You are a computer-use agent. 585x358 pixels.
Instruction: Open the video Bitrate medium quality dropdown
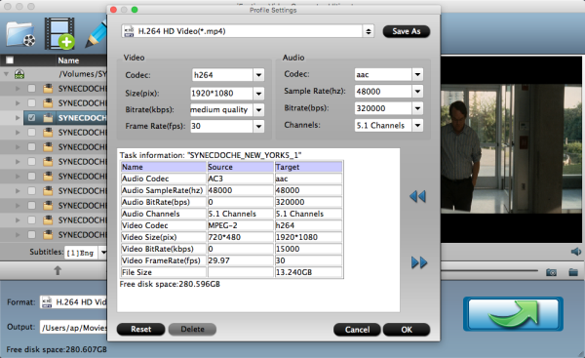pyautogui.click(x=258, y=110)
